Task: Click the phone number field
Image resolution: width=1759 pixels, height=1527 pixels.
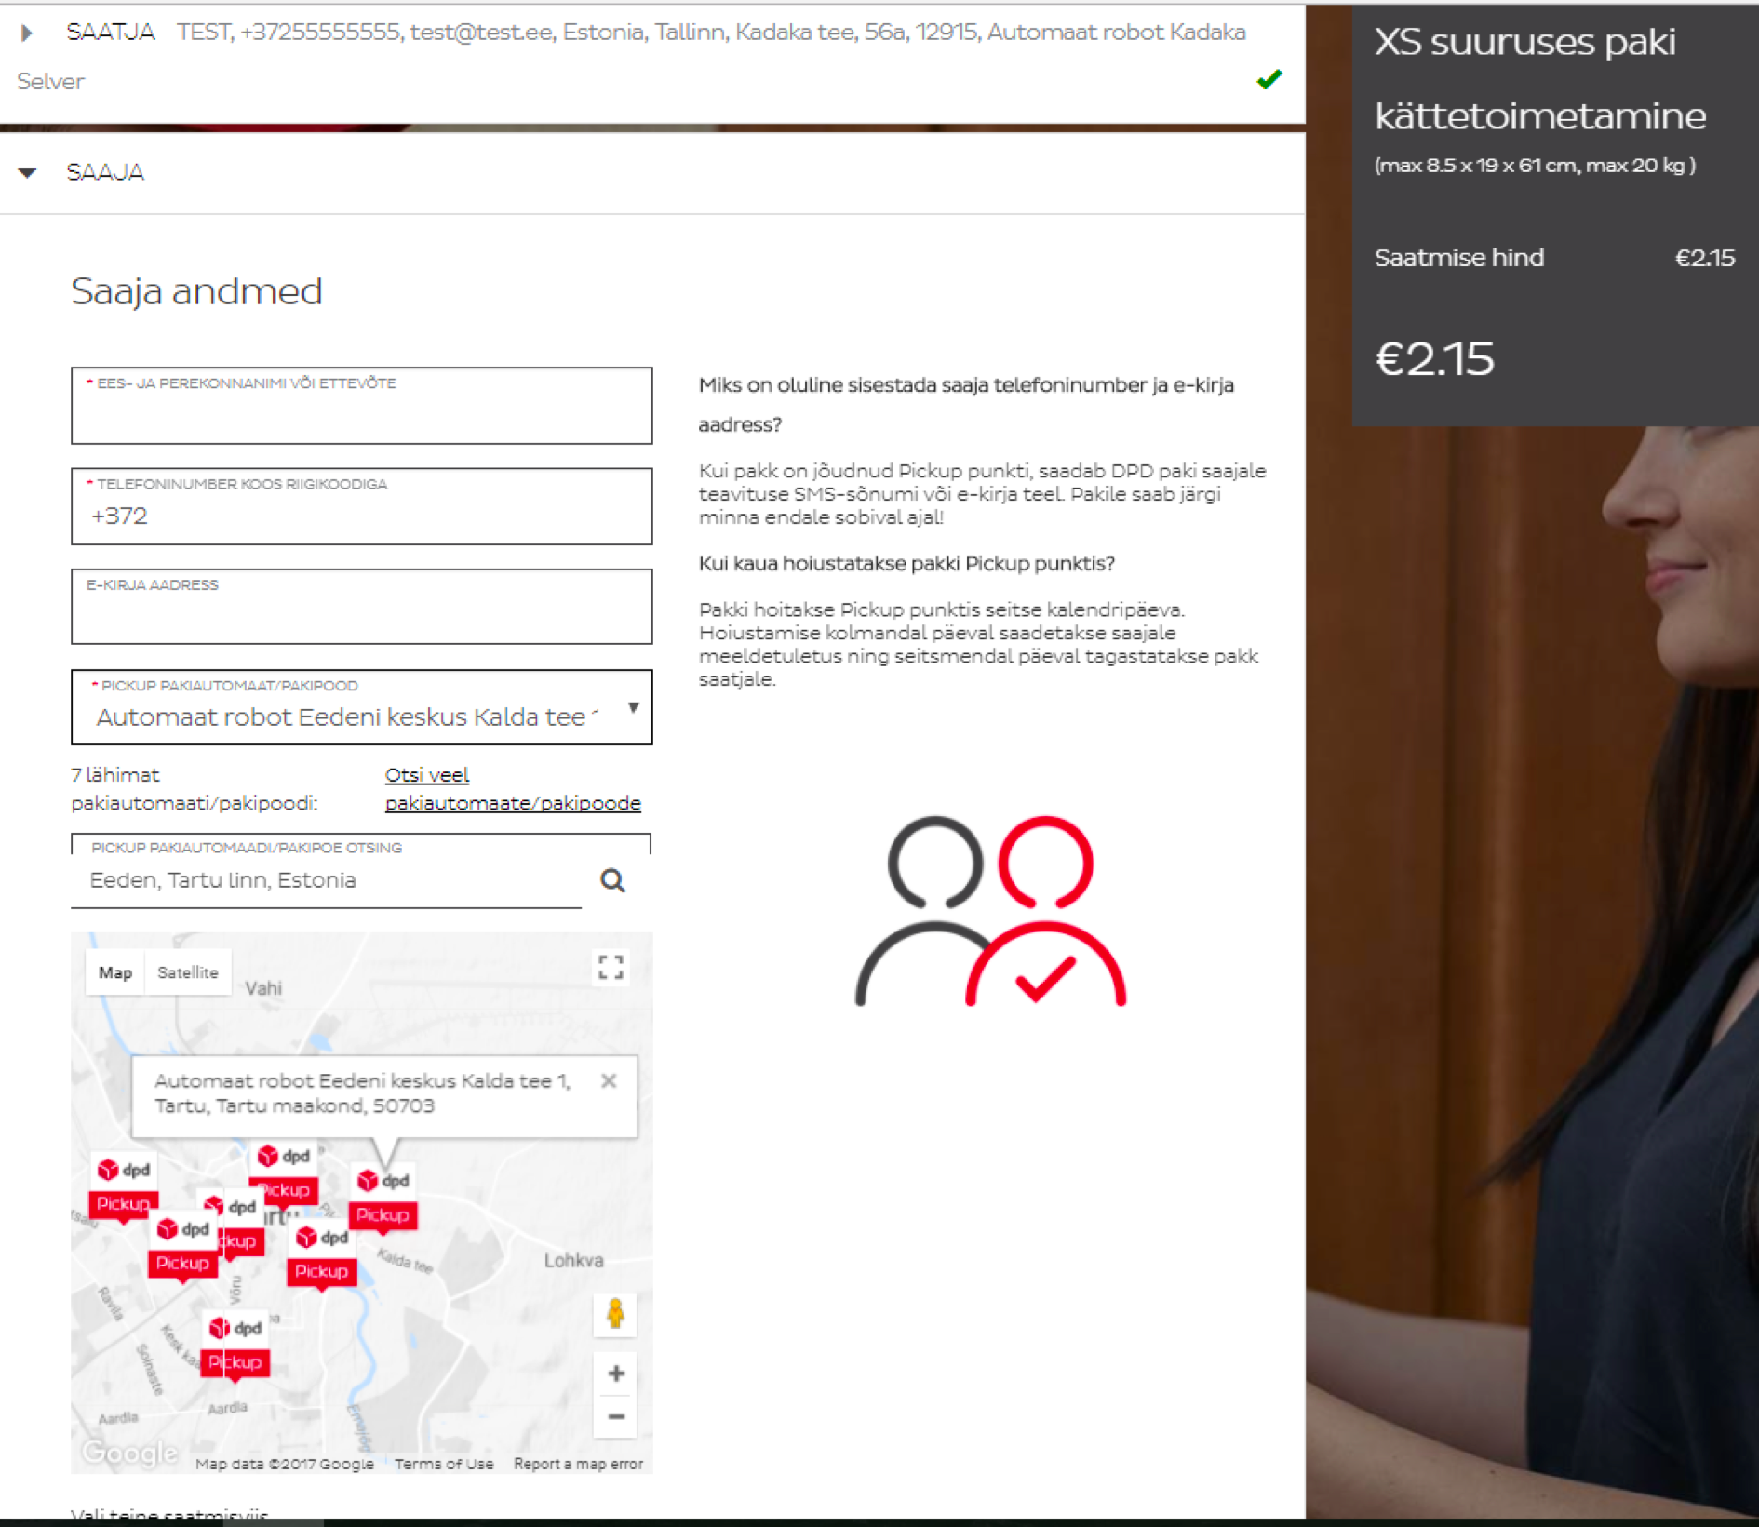Action: pos(362,506)
